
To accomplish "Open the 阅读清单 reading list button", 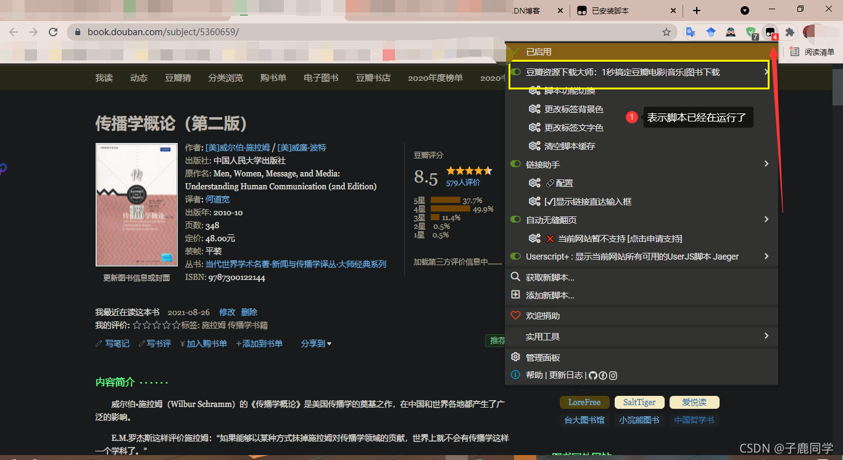I will click(812, 52).
